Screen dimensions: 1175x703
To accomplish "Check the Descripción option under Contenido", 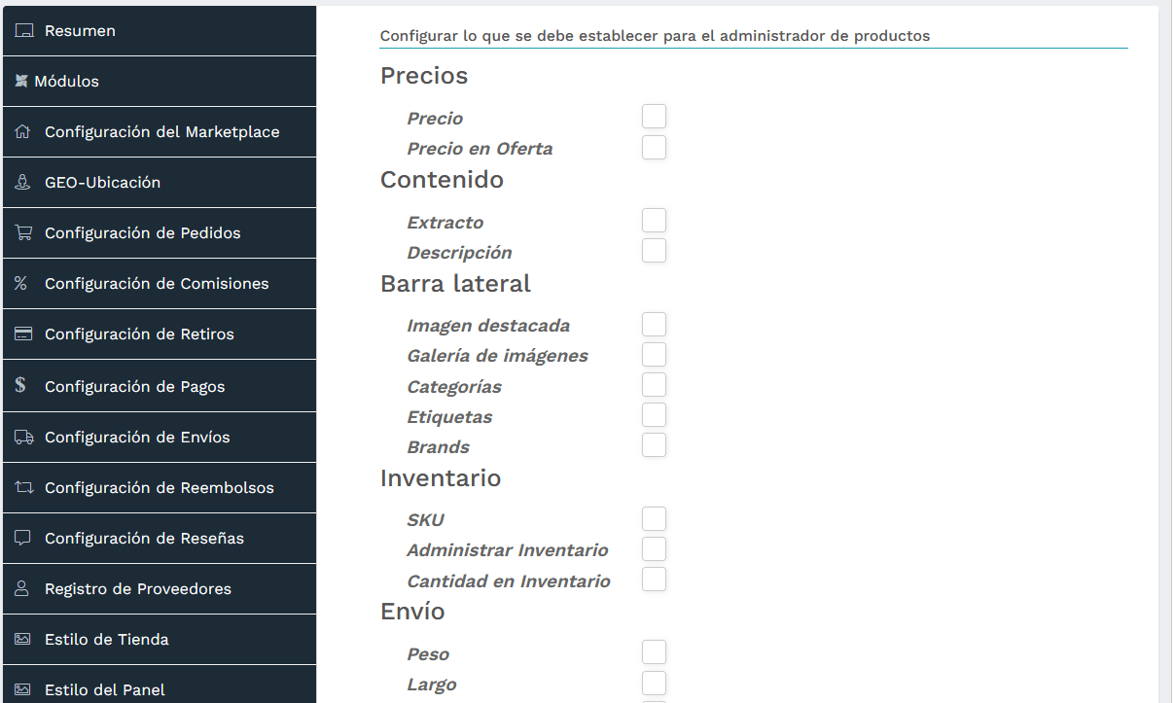I will [x=654, y=251].
